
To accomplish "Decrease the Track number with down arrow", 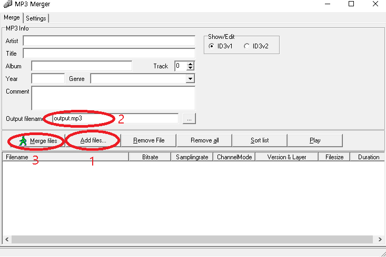I will click(190, 68).
